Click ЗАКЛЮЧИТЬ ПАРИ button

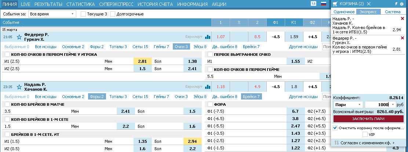(368, 119)
